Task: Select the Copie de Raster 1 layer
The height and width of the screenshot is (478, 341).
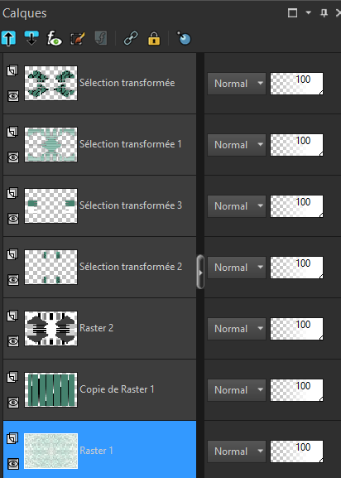Action: point(99,389)
